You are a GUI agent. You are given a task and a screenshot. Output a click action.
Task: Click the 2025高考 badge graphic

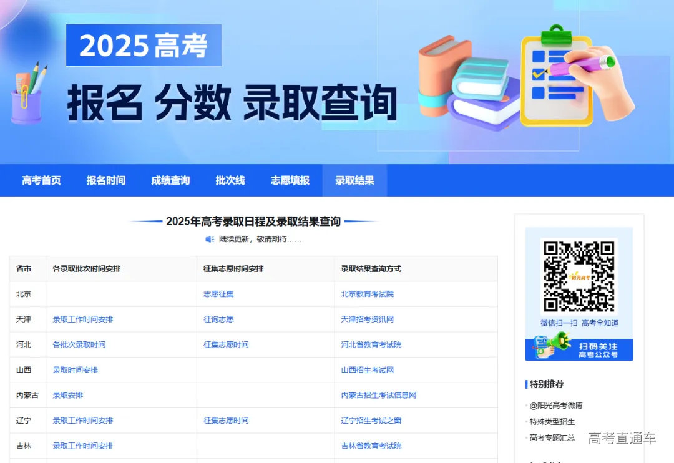coord(142,45)
